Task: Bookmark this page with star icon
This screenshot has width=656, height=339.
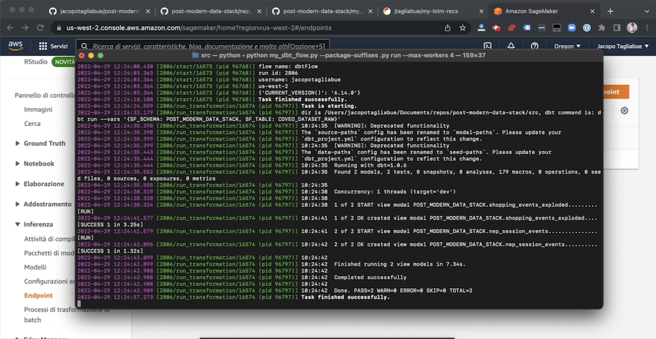Action: (x=462, y=27)
